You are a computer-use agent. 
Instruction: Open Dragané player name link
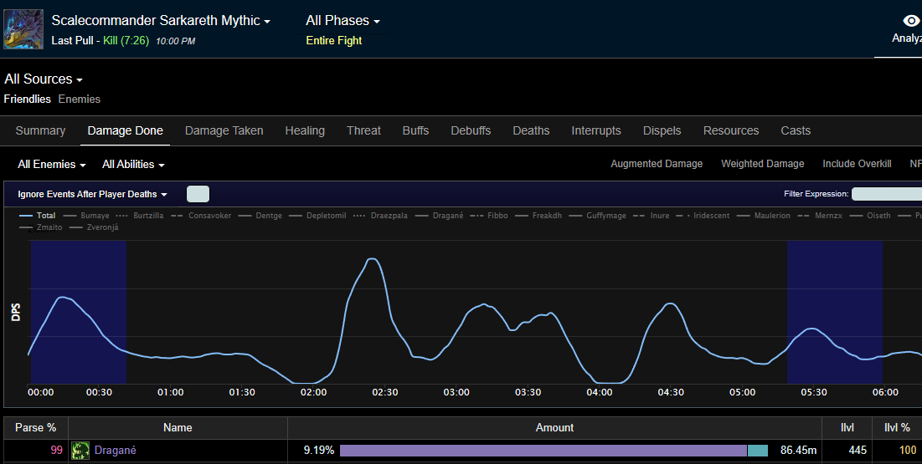(116, 451)
